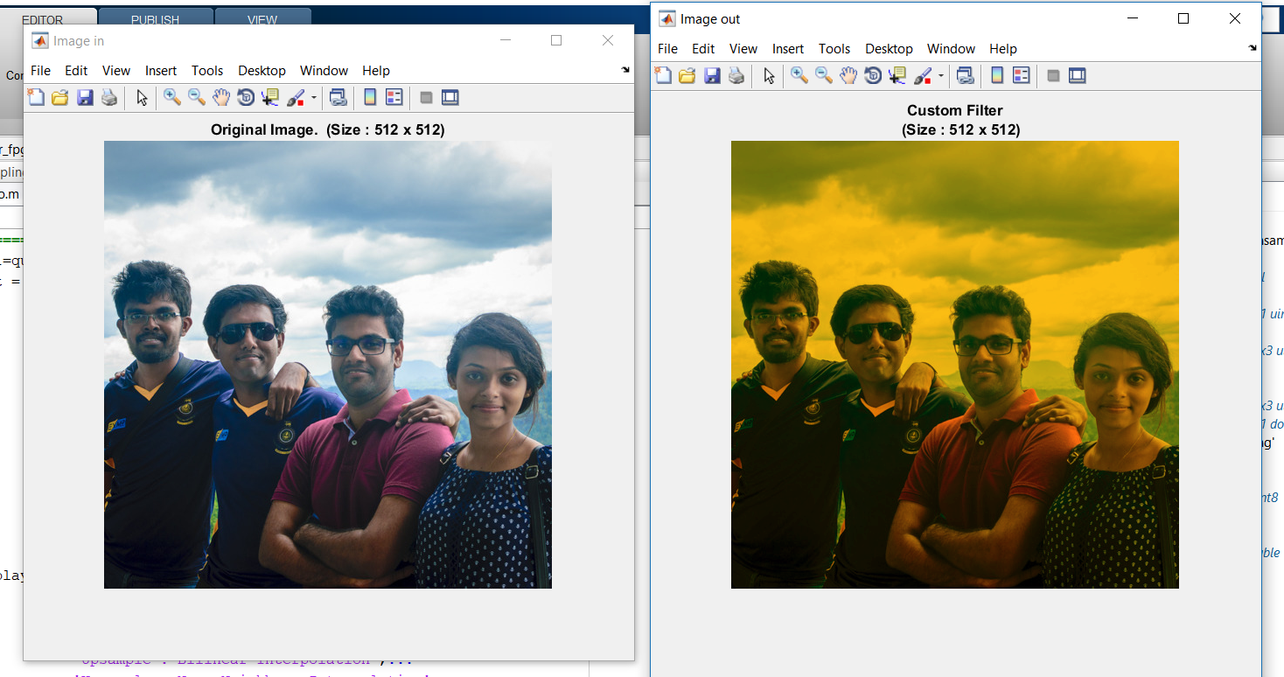Click Print Figure icon in Image in window
This screenshot has width=1284, height=677.
109,98
